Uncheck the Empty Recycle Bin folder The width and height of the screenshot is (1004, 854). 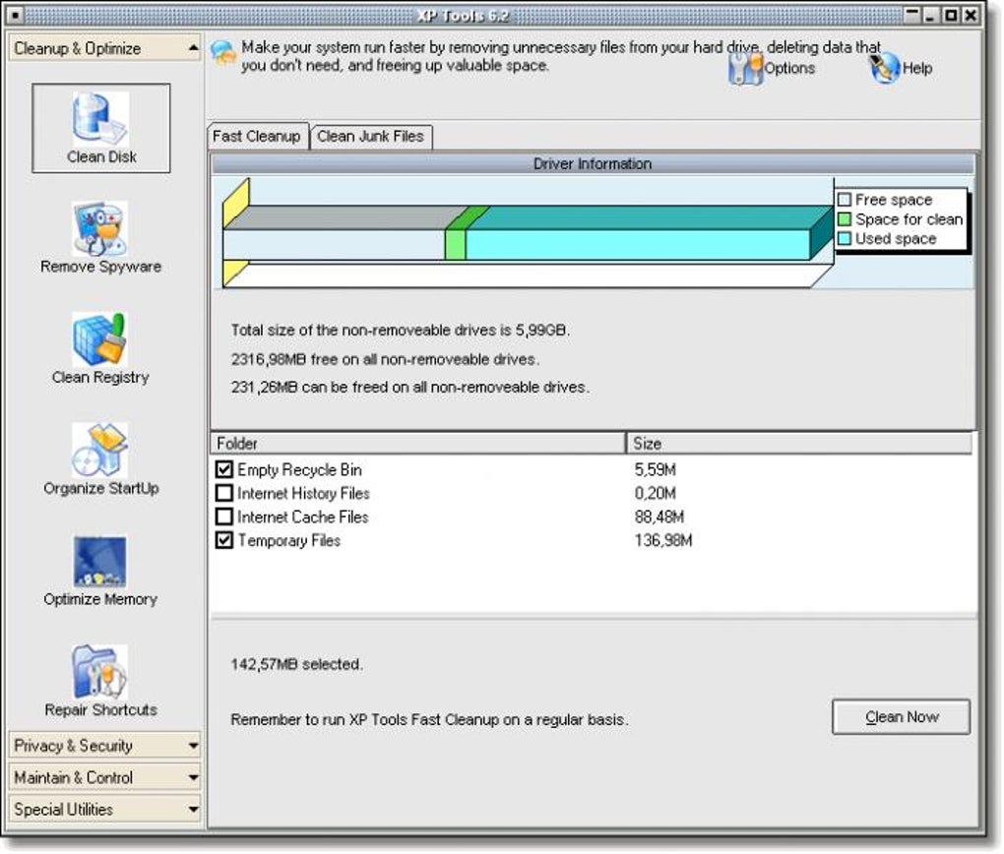224,470
